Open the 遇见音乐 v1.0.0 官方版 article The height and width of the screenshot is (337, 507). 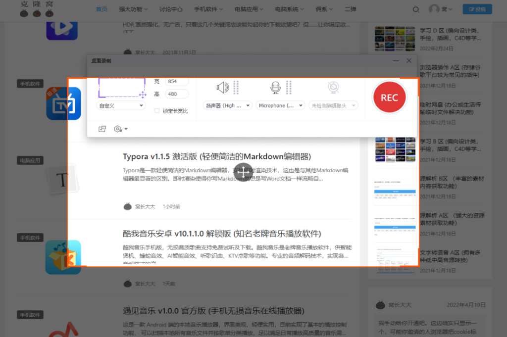tap(213, 311)
